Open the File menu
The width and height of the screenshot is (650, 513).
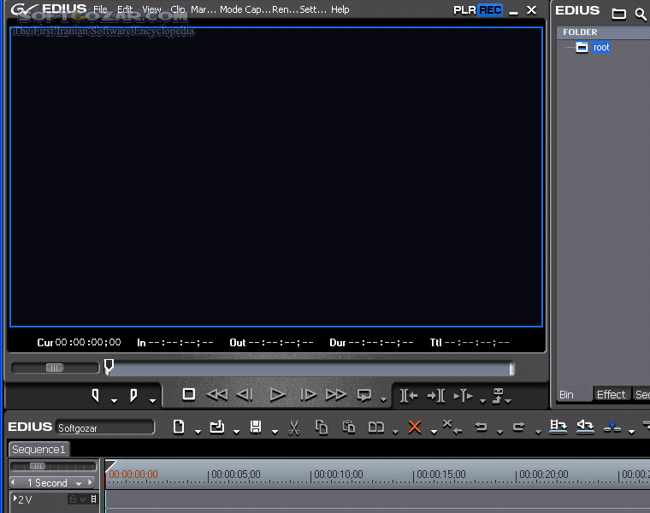coord(100,10)
